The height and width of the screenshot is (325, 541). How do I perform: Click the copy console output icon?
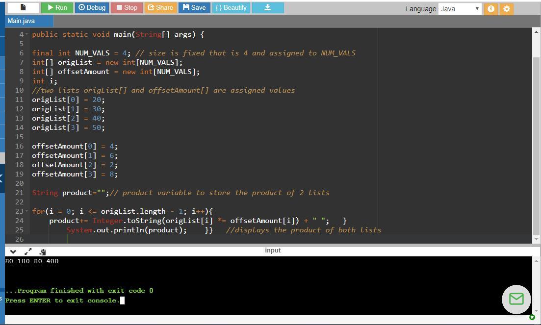tap(43, 251)
